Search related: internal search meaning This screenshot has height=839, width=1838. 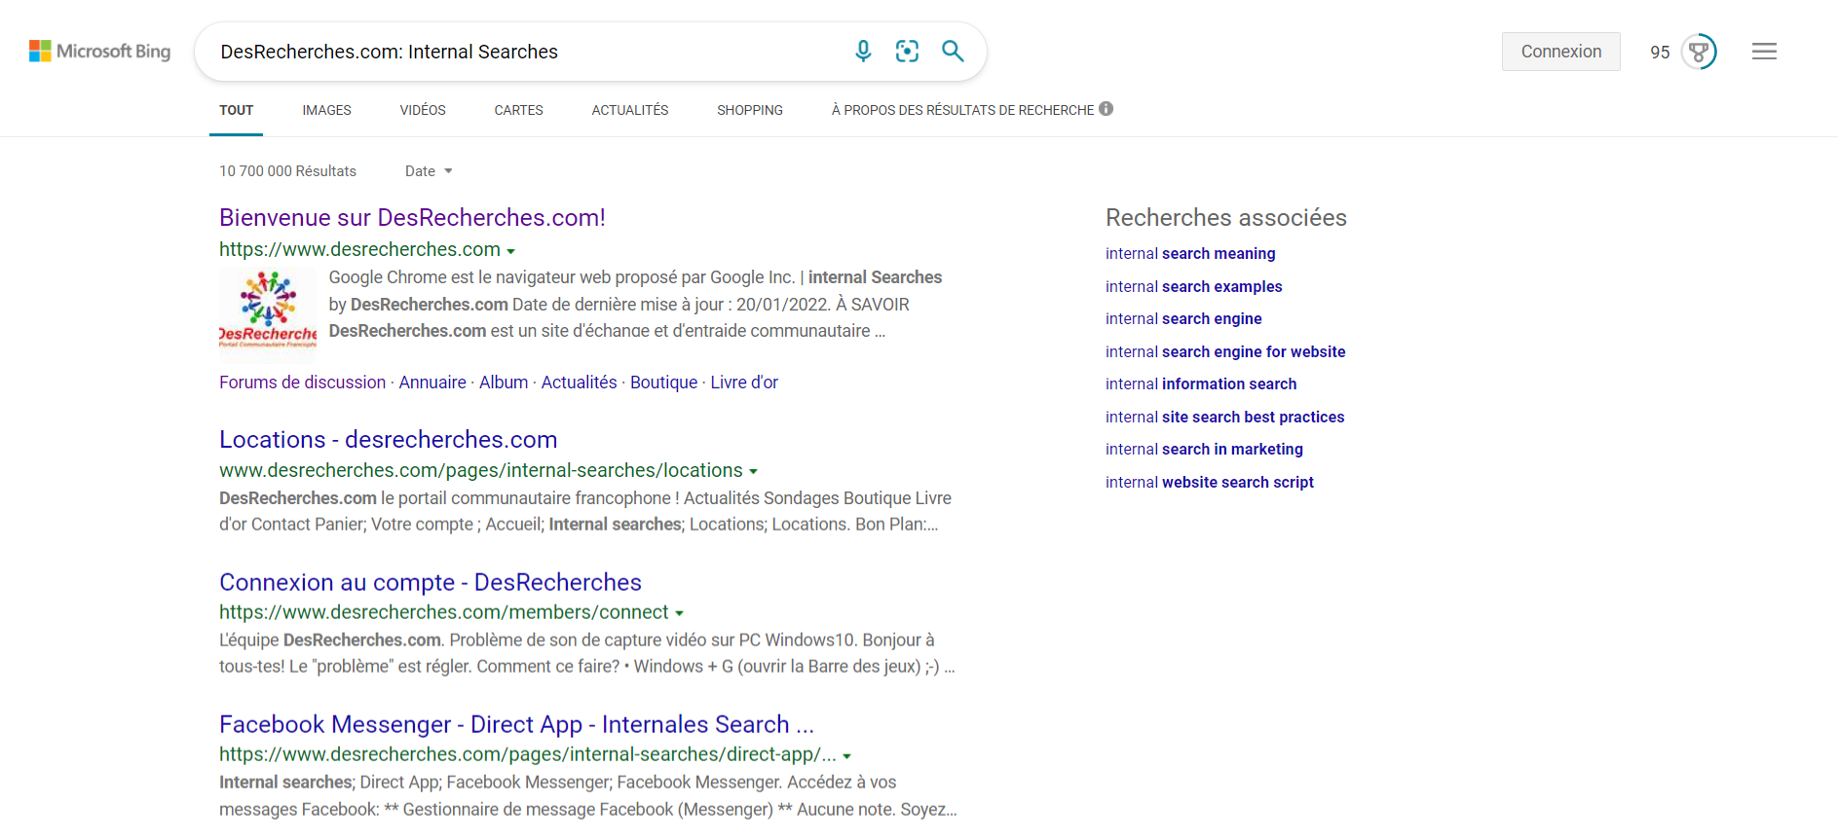pos(1190,253)
